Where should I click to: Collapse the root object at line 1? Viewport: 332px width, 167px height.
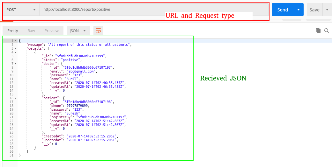pyautogui.click(x=15, y=41)
